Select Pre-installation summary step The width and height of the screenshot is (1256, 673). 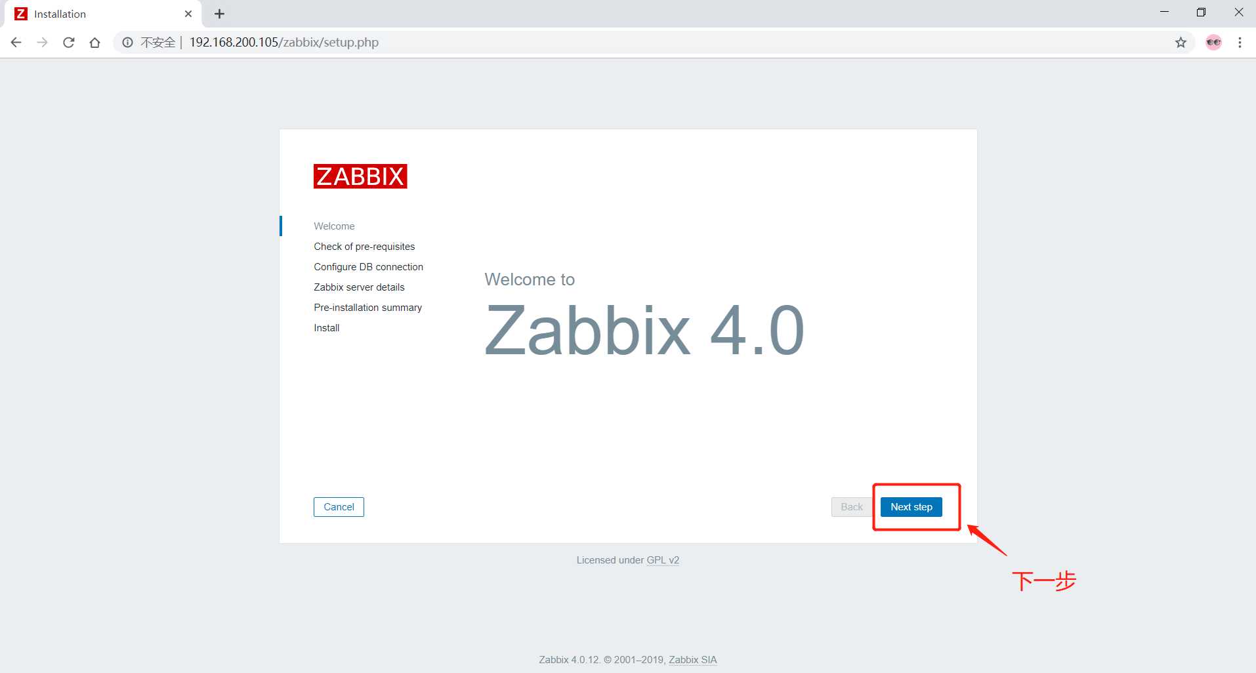[367, 308]
